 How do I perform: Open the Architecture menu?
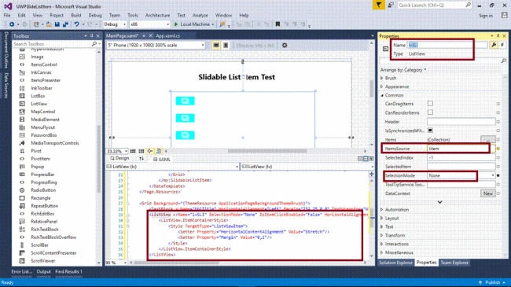tap(158, 15)
